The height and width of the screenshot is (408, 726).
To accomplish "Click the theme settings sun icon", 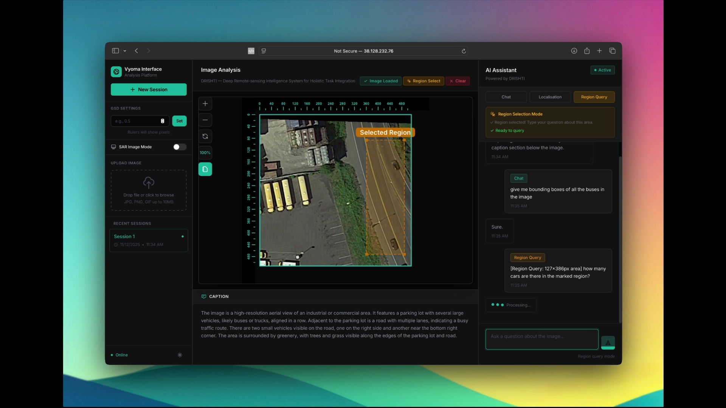I will pos(180,355).
